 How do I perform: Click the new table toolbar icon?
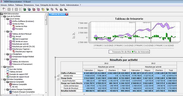point(52,9)
